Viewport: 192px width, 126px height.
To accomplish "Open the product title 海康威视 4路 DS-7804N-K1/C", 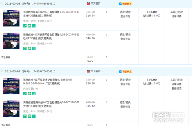I will pyautogui.click(x=48, y=81).
